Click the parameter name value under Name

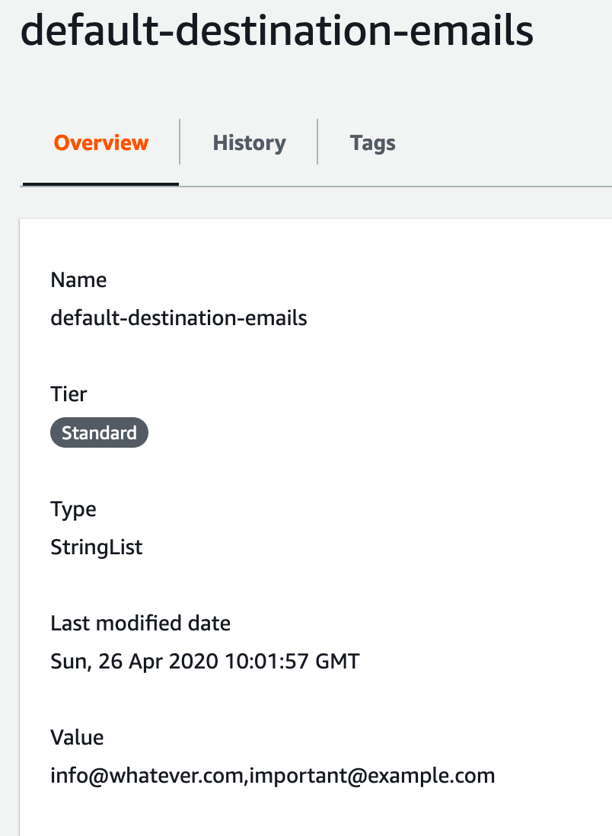click(179, 317)
